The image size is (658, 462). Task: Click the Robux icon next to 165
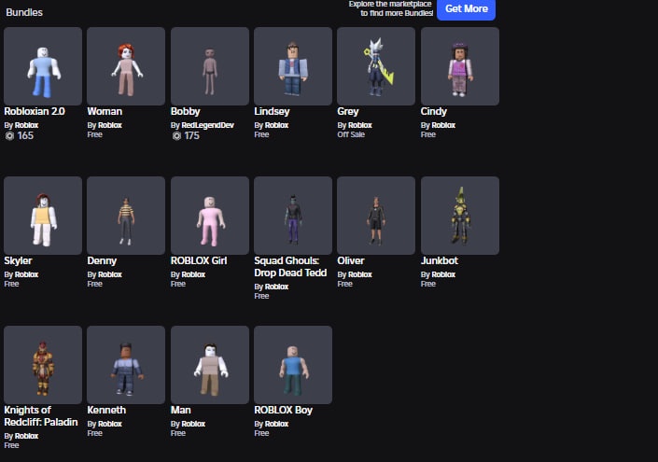coord(9,136)
